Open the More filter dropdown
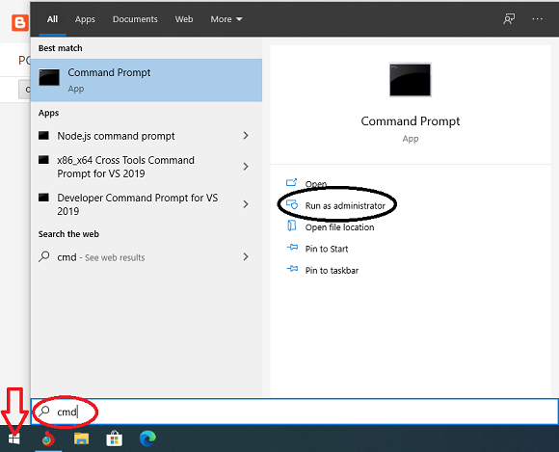 pyautogui.click(x=226, y=19)
